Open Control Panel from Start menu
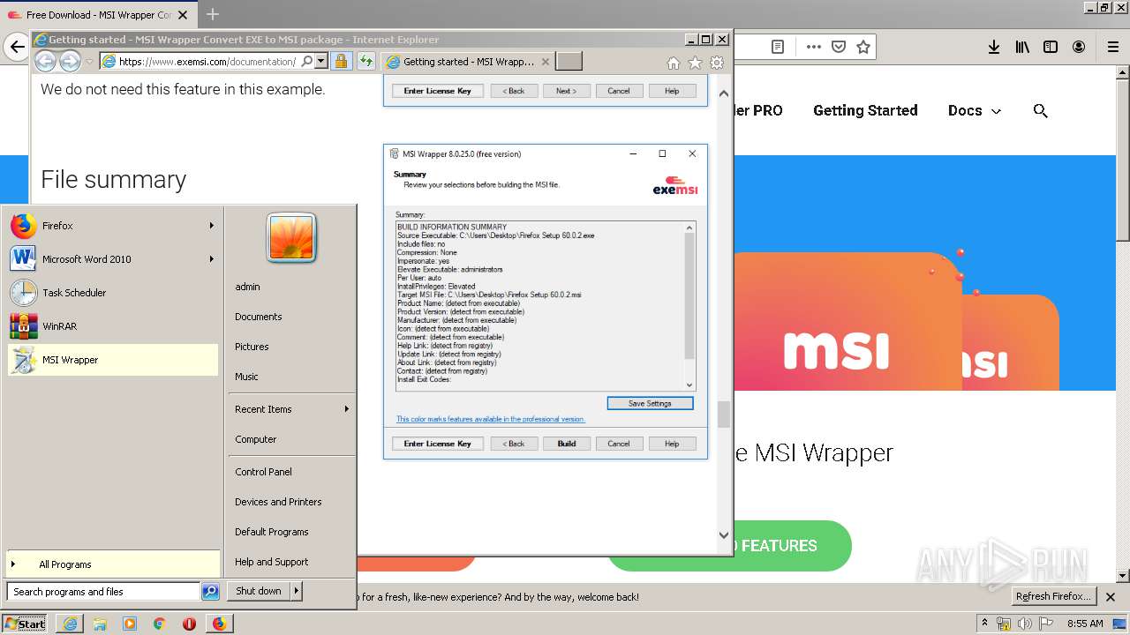The width and height of the screenshot is (1130, 635). click(263, 472)
